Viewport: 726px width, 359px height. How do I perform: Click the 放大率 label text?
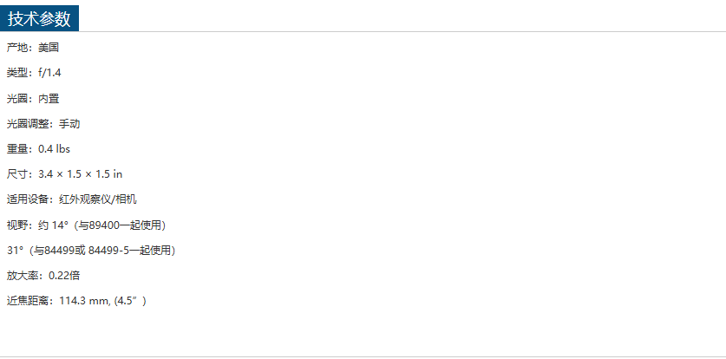[23, 276]
